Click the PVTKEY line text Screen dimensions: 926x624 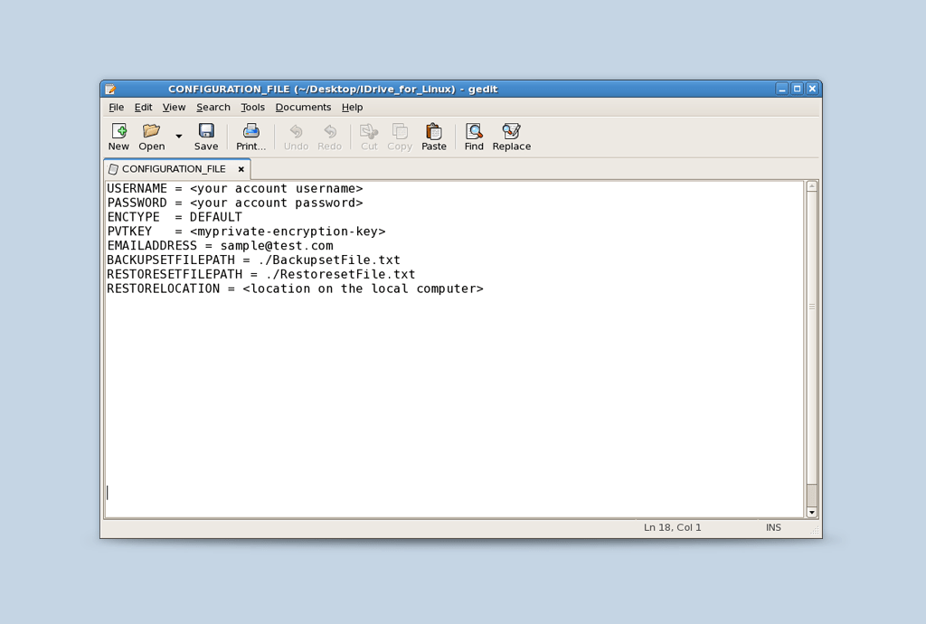(x=246, y=232)
